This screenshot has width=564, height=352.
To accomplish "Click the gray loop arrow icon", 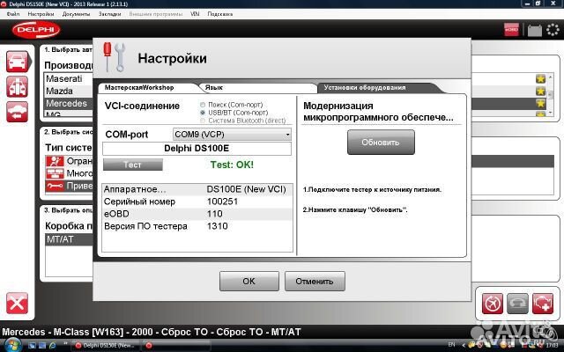I will 517,304.
